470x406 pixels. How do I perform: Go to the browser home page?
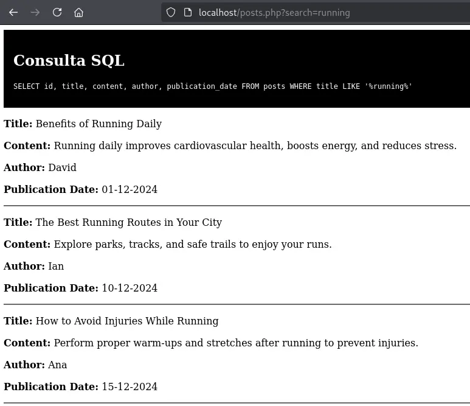click(79, 12)
